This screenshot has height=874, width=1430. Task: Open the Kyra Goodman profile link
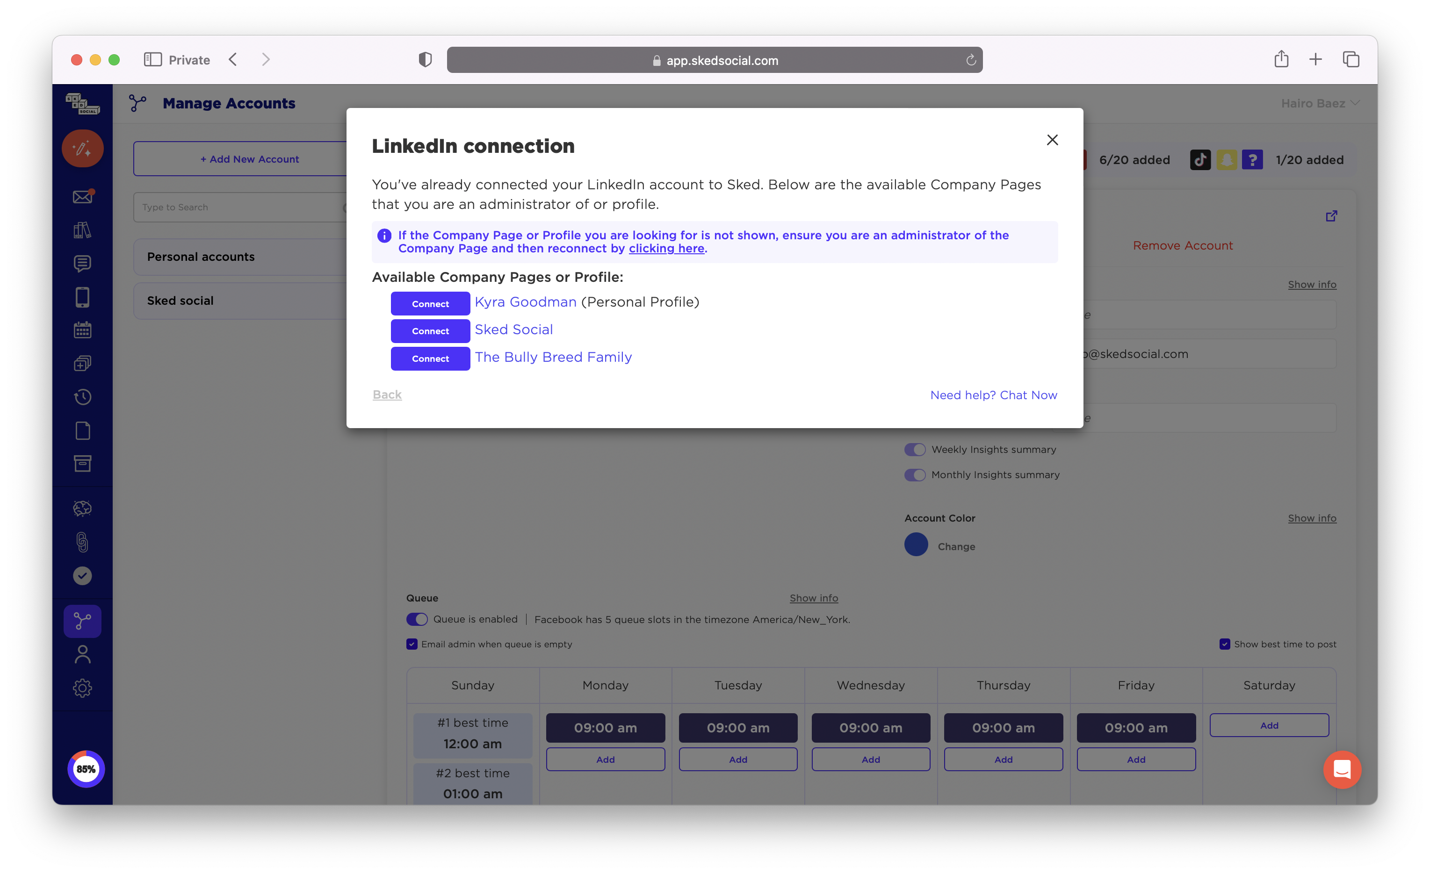coord(525,301)
